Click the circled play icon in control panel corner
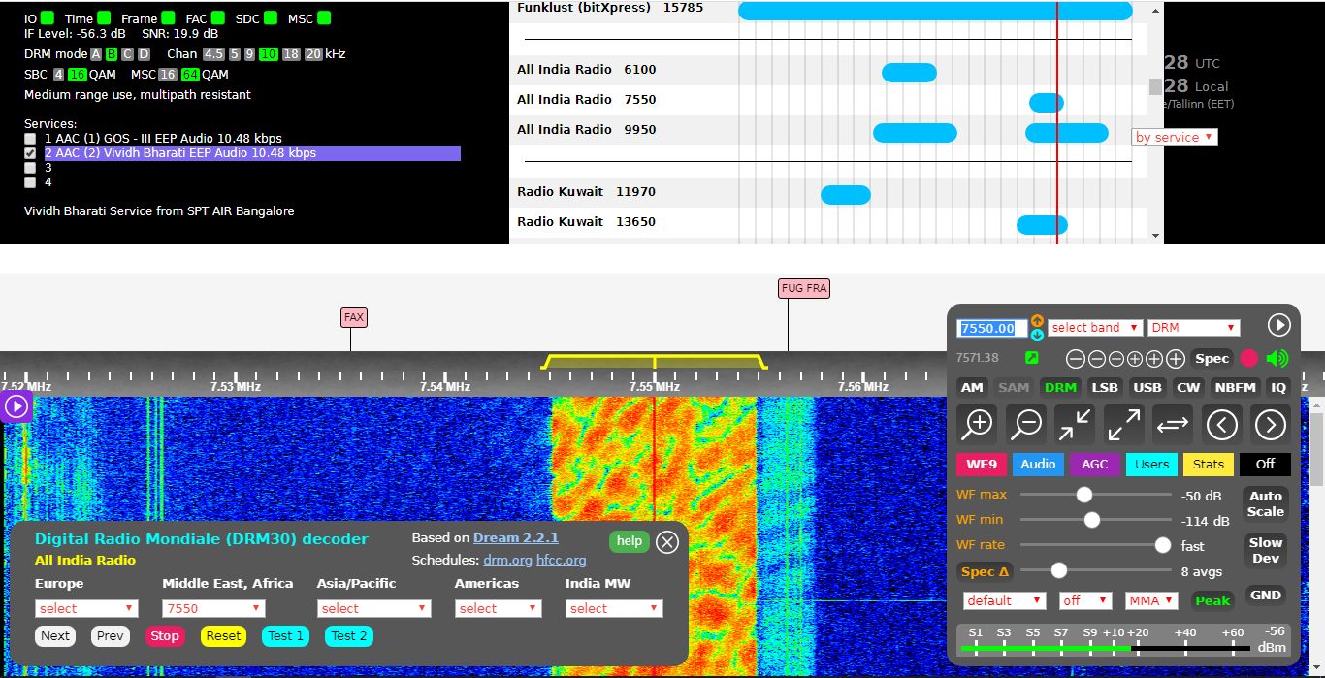 [x=1278, y=326]
